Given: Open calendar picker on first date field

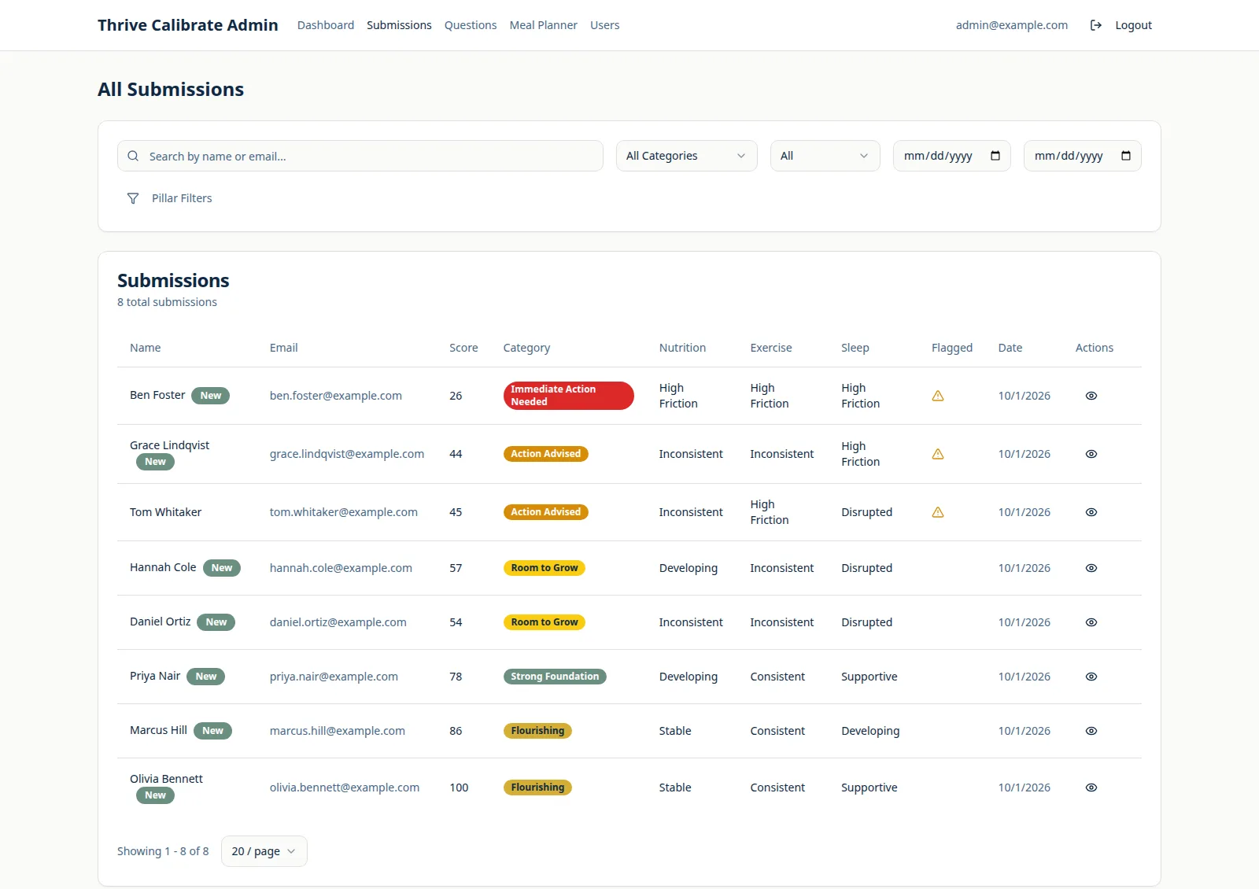Looking at the screenshot, I should [x=995, y=156].
